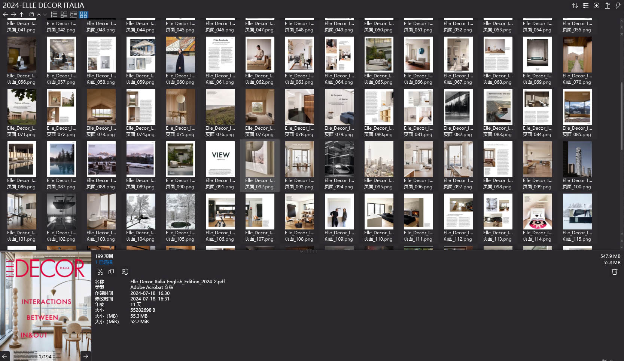Click the clipboard/paste icon at top right
Screen dimensions: 624x361
[x=607, y=6]
